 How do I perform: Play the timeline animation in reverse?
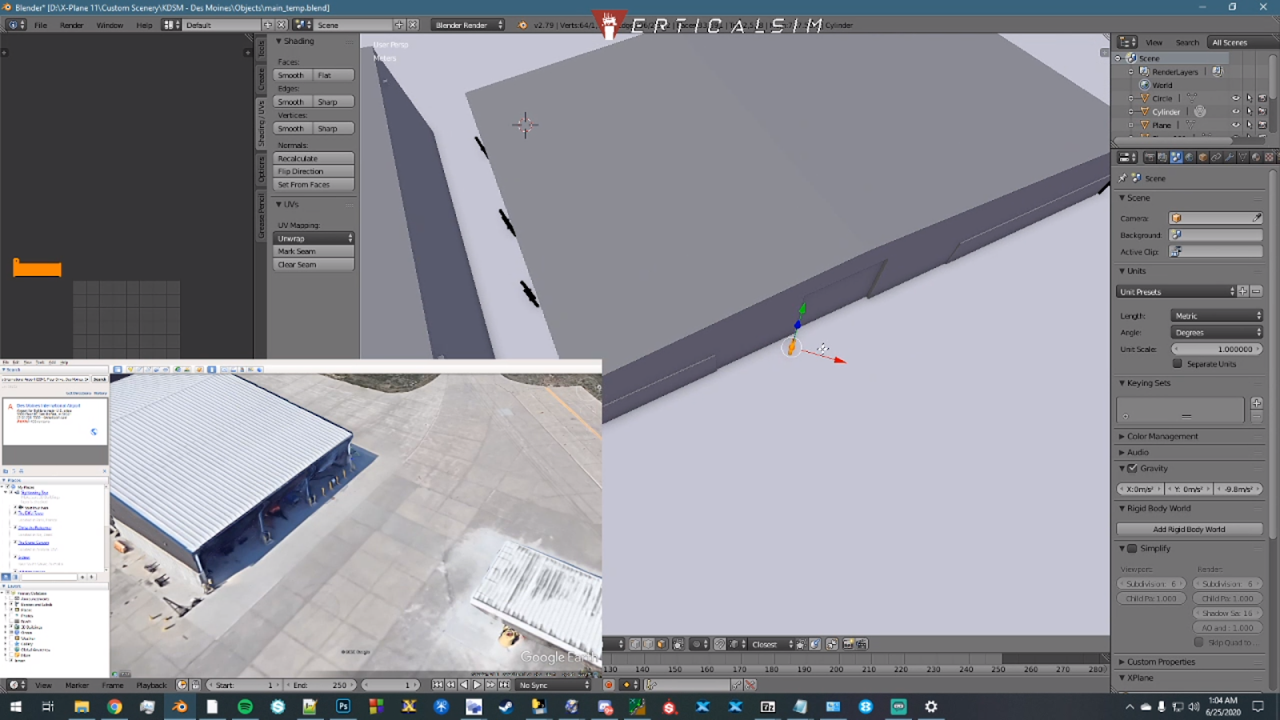463,685
